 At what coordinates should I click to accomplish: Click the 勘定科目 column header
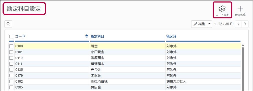click(97, 36)
